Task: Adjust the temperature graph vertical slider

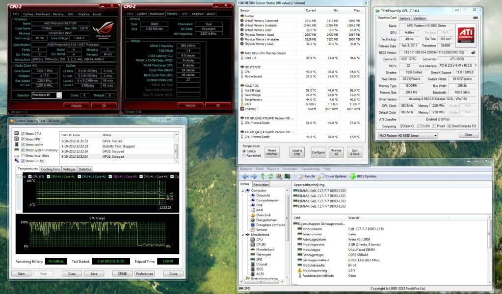Action: pos(19,176)
